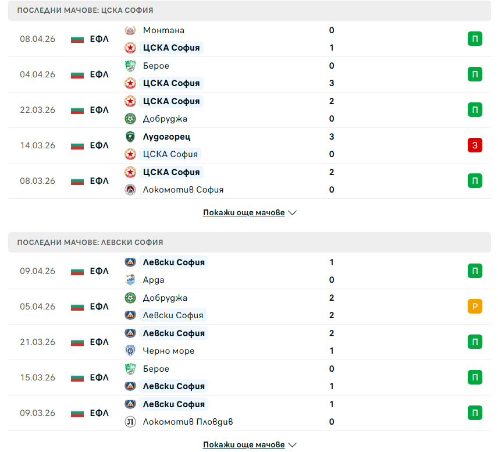This screenshot has width=498, height=452.
Task: Click date 09.03.26
Action: pyautogui.click(x=37, y=413)
